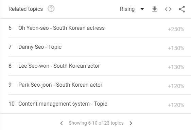The image size is (191, 130).
Task: Download related topics data as CSV
Action: click(155, 9)
